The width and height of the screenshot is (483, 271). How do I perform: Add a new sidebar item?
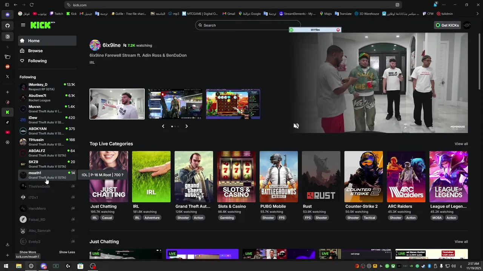(x=8, y=92)
